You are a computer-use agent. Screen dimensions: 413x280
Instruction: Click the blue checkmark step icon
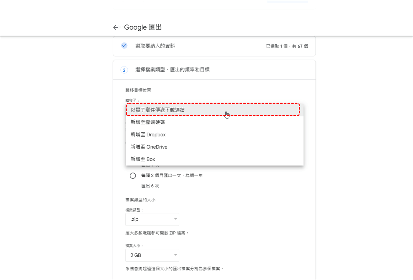pos(124,45)
